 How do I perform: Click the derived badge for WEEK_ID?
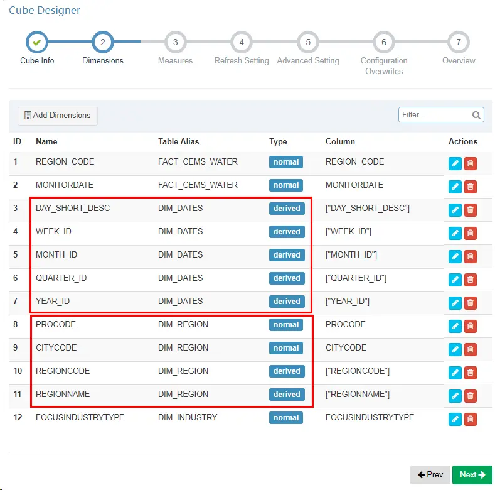point(287,232)
